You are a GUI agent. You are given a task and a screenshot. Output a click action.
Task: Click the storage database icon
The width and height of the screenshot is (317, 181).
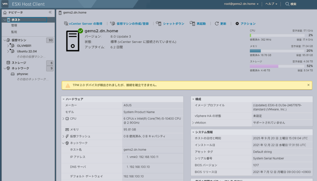[x=8, y=63]
